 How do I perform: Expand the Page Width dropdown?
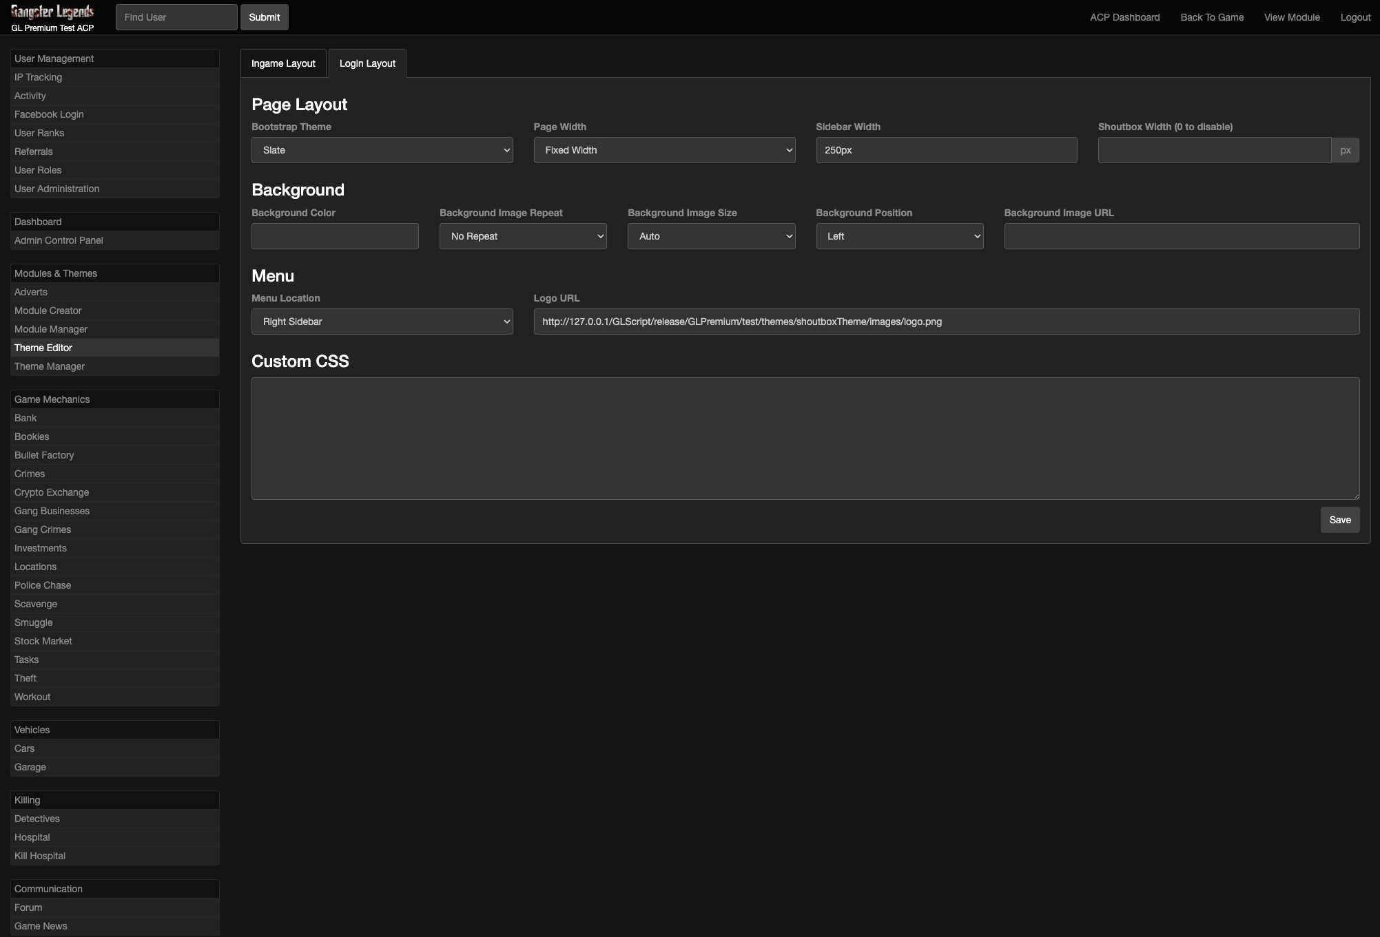[x=664, y=150]
